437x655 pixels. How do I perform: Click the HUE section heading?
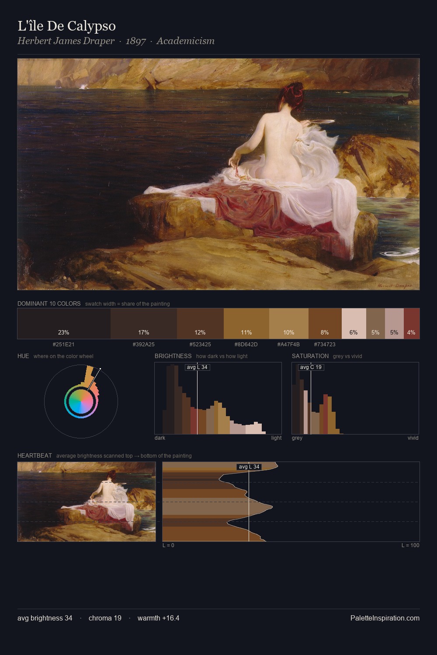click(x=23, y=356)
